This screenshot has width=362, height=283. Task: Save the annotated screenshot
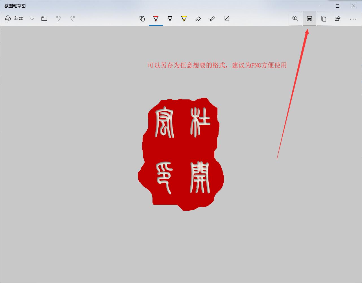pyautogui.click(x=309, y=19)
